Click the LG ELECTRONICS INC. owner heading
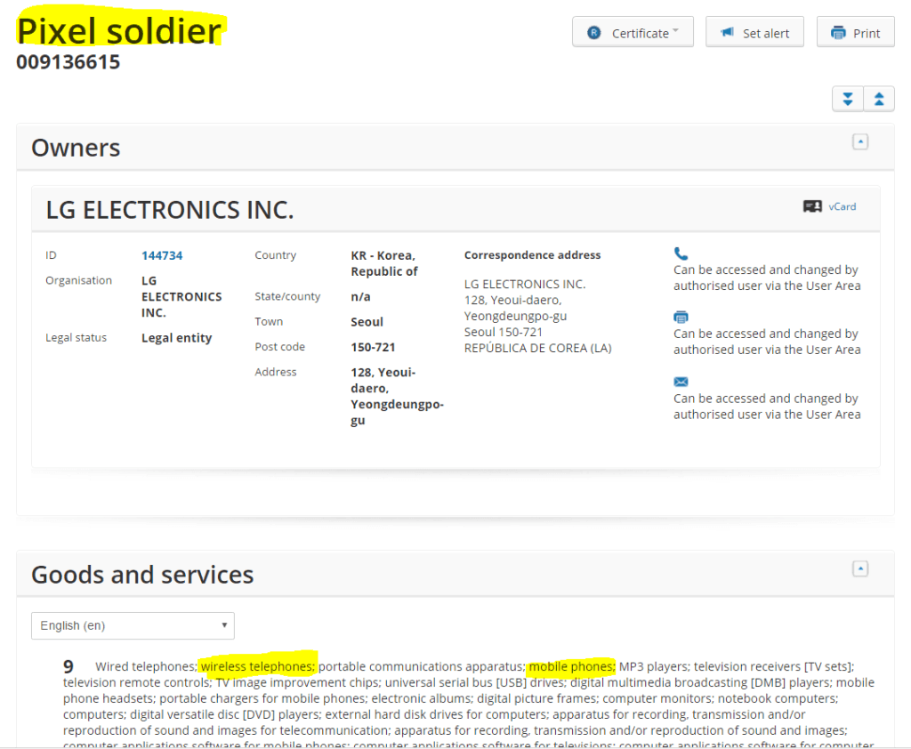 (170, 210)
